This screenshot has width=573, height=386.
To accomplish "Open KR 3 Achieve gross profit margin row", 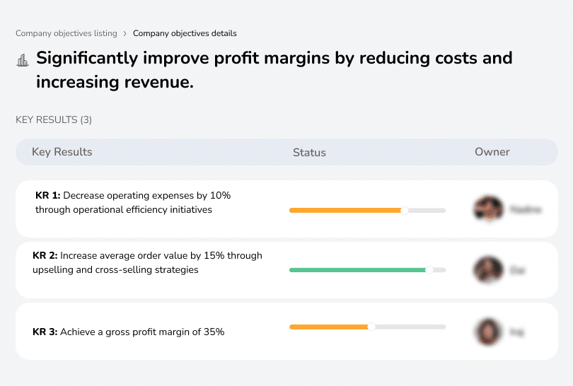I will coord(286,332).
